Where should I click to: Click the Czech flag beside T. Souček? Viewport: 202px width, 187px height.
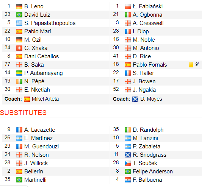point(128,163)
